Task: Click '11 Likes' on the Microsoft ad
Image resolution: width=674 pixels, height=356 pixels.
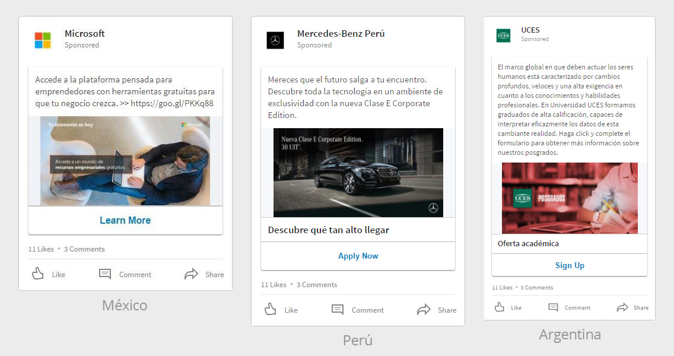Action: tap(41, 249)
